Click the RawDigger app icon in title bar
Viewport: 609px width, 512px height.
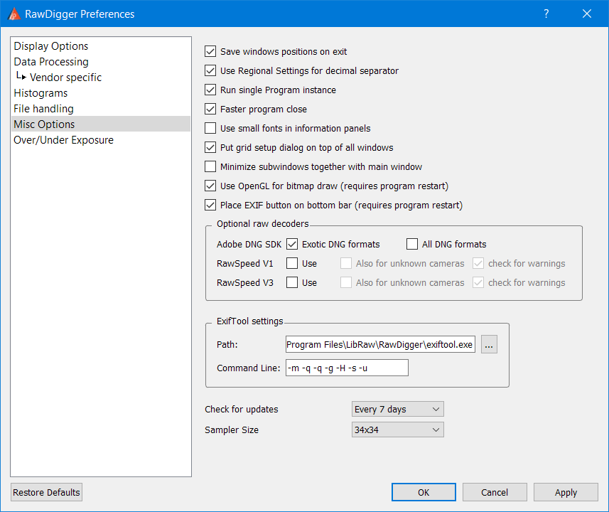[14, 14]
